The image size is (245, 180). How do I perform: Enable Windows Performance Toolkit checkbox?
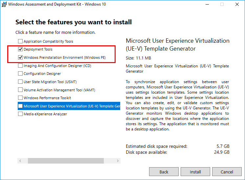point(20,98)
